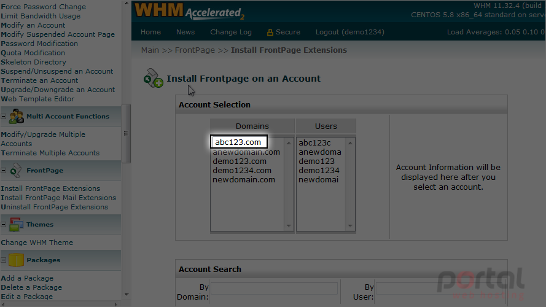Open Quota Modification link
This screenshot has width=546, height=307.
[x=33, y=53]
